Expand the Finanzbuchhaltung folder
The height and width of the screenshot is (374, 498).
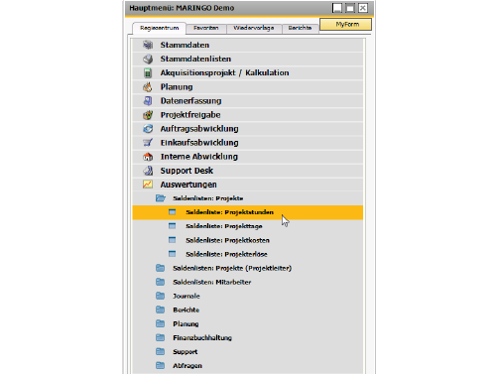[x=248, y=337]
